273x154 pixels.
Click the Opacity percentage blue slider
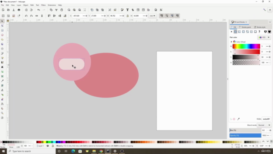tap(245, 136)
